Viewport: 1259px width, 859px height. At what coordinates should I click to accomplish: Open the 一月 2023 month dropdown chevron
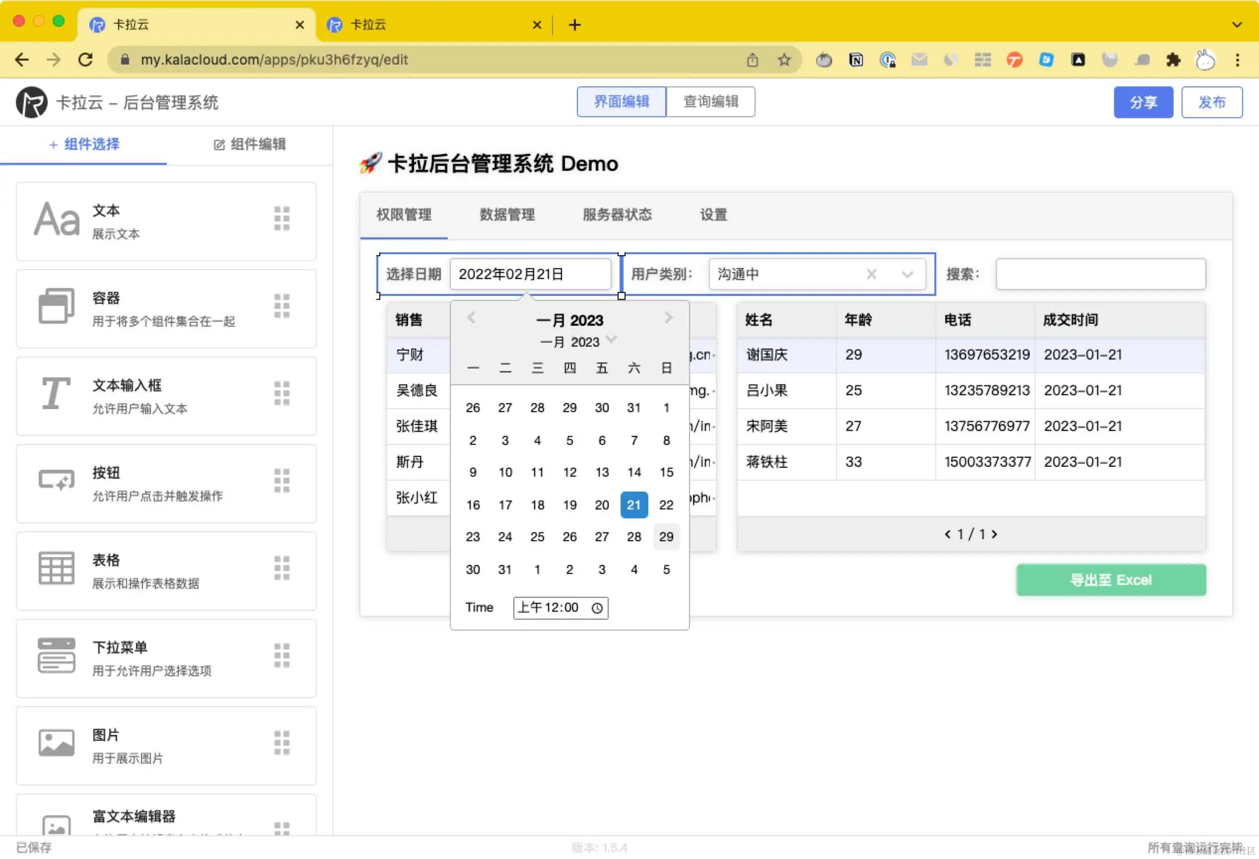tap(612, 339)
